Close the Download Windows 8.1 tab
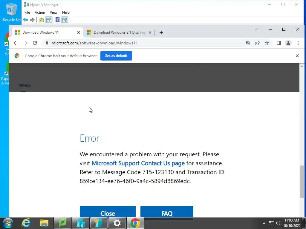 150,33
